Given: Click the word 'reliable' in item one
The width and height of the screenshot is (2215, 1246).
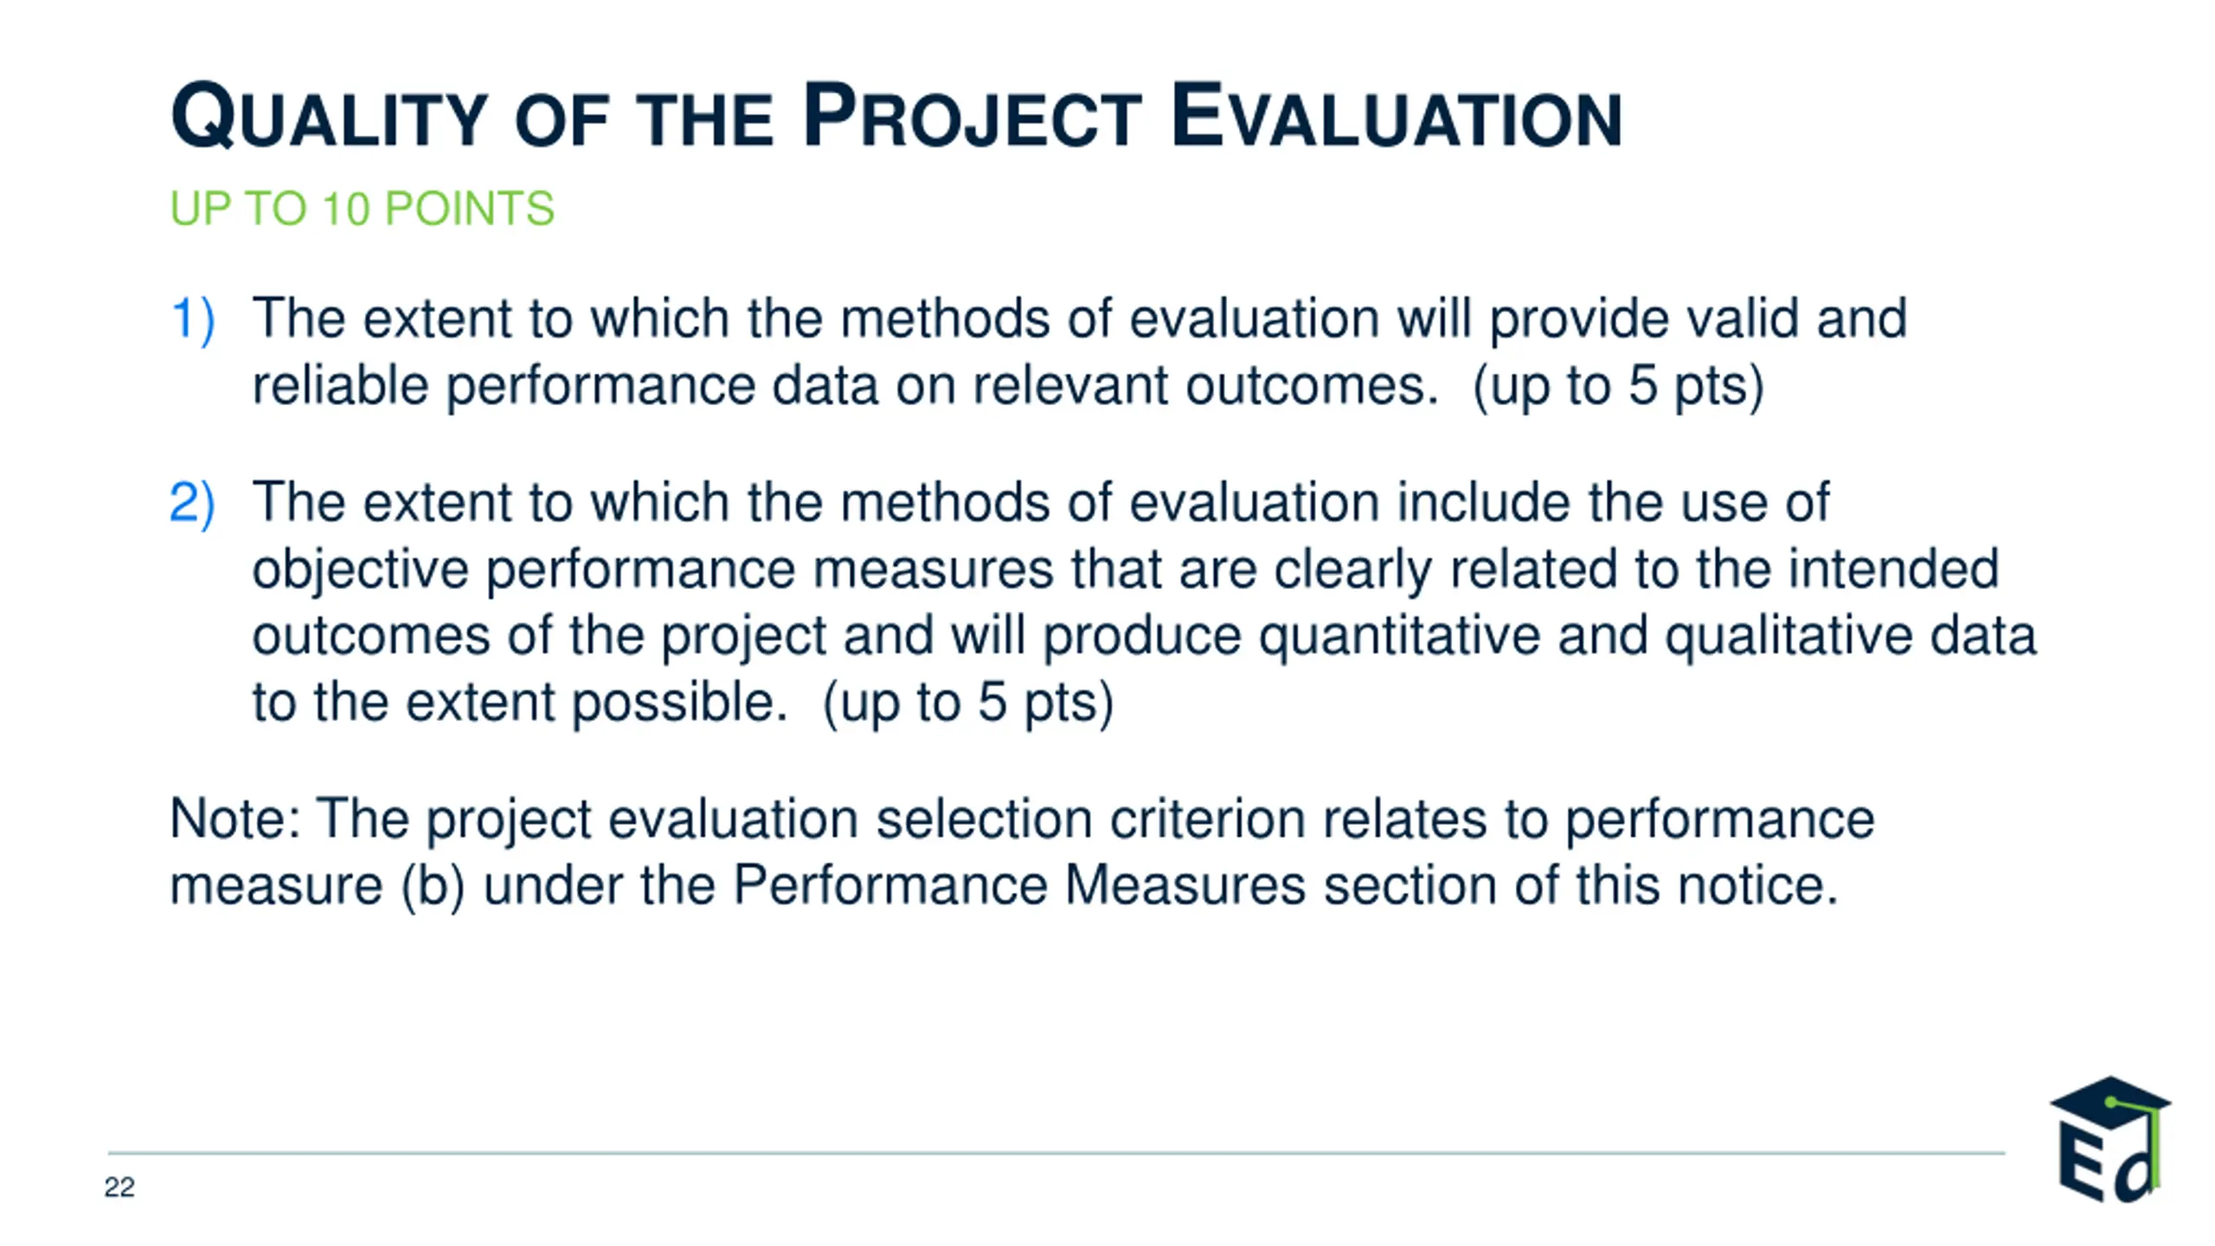Looking at the screenshot, I should [340, 386].
